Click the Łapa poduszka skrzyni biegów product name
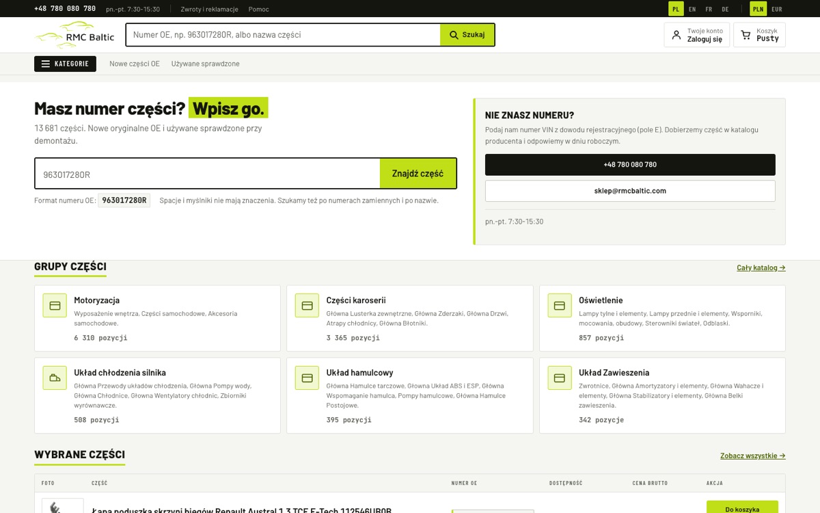 242,510
